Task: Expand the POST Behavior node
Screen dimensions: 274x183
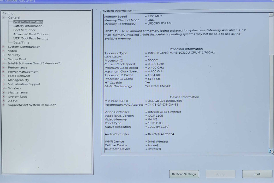Action: pyautogui.click(x=3, y=76)
